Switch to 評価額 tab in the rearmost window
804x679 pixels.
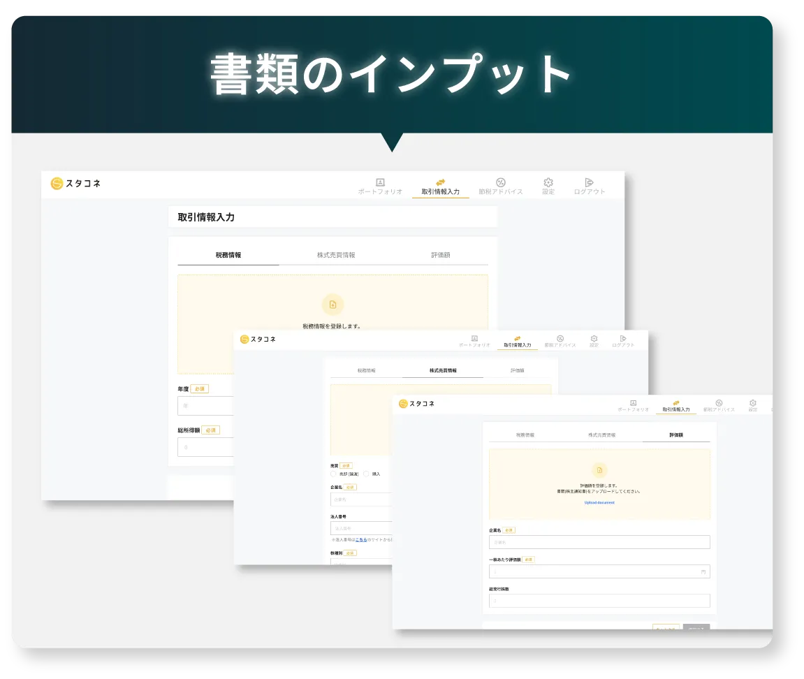(441, 255)
